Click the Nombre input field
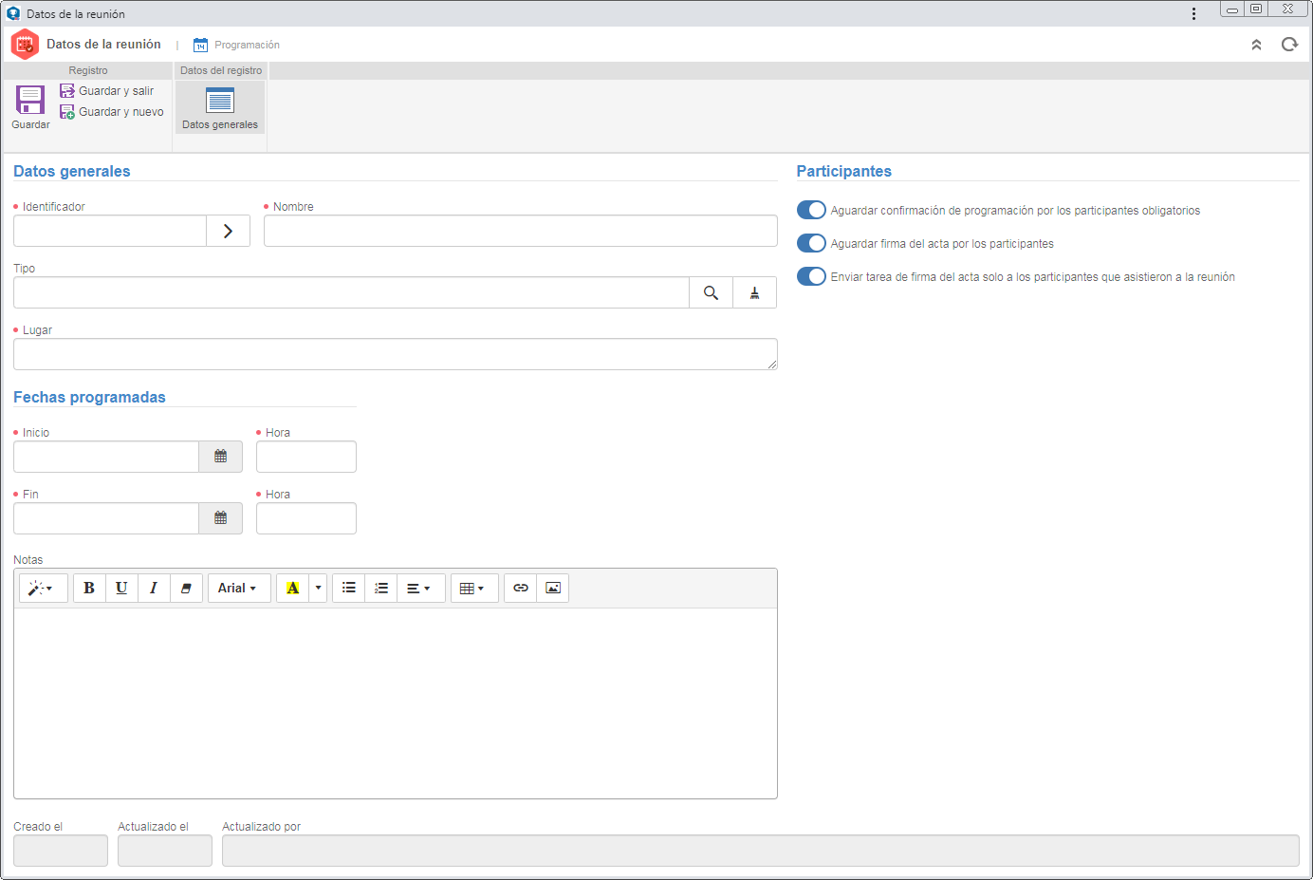1313x880 pixels. tap(521, 231)
